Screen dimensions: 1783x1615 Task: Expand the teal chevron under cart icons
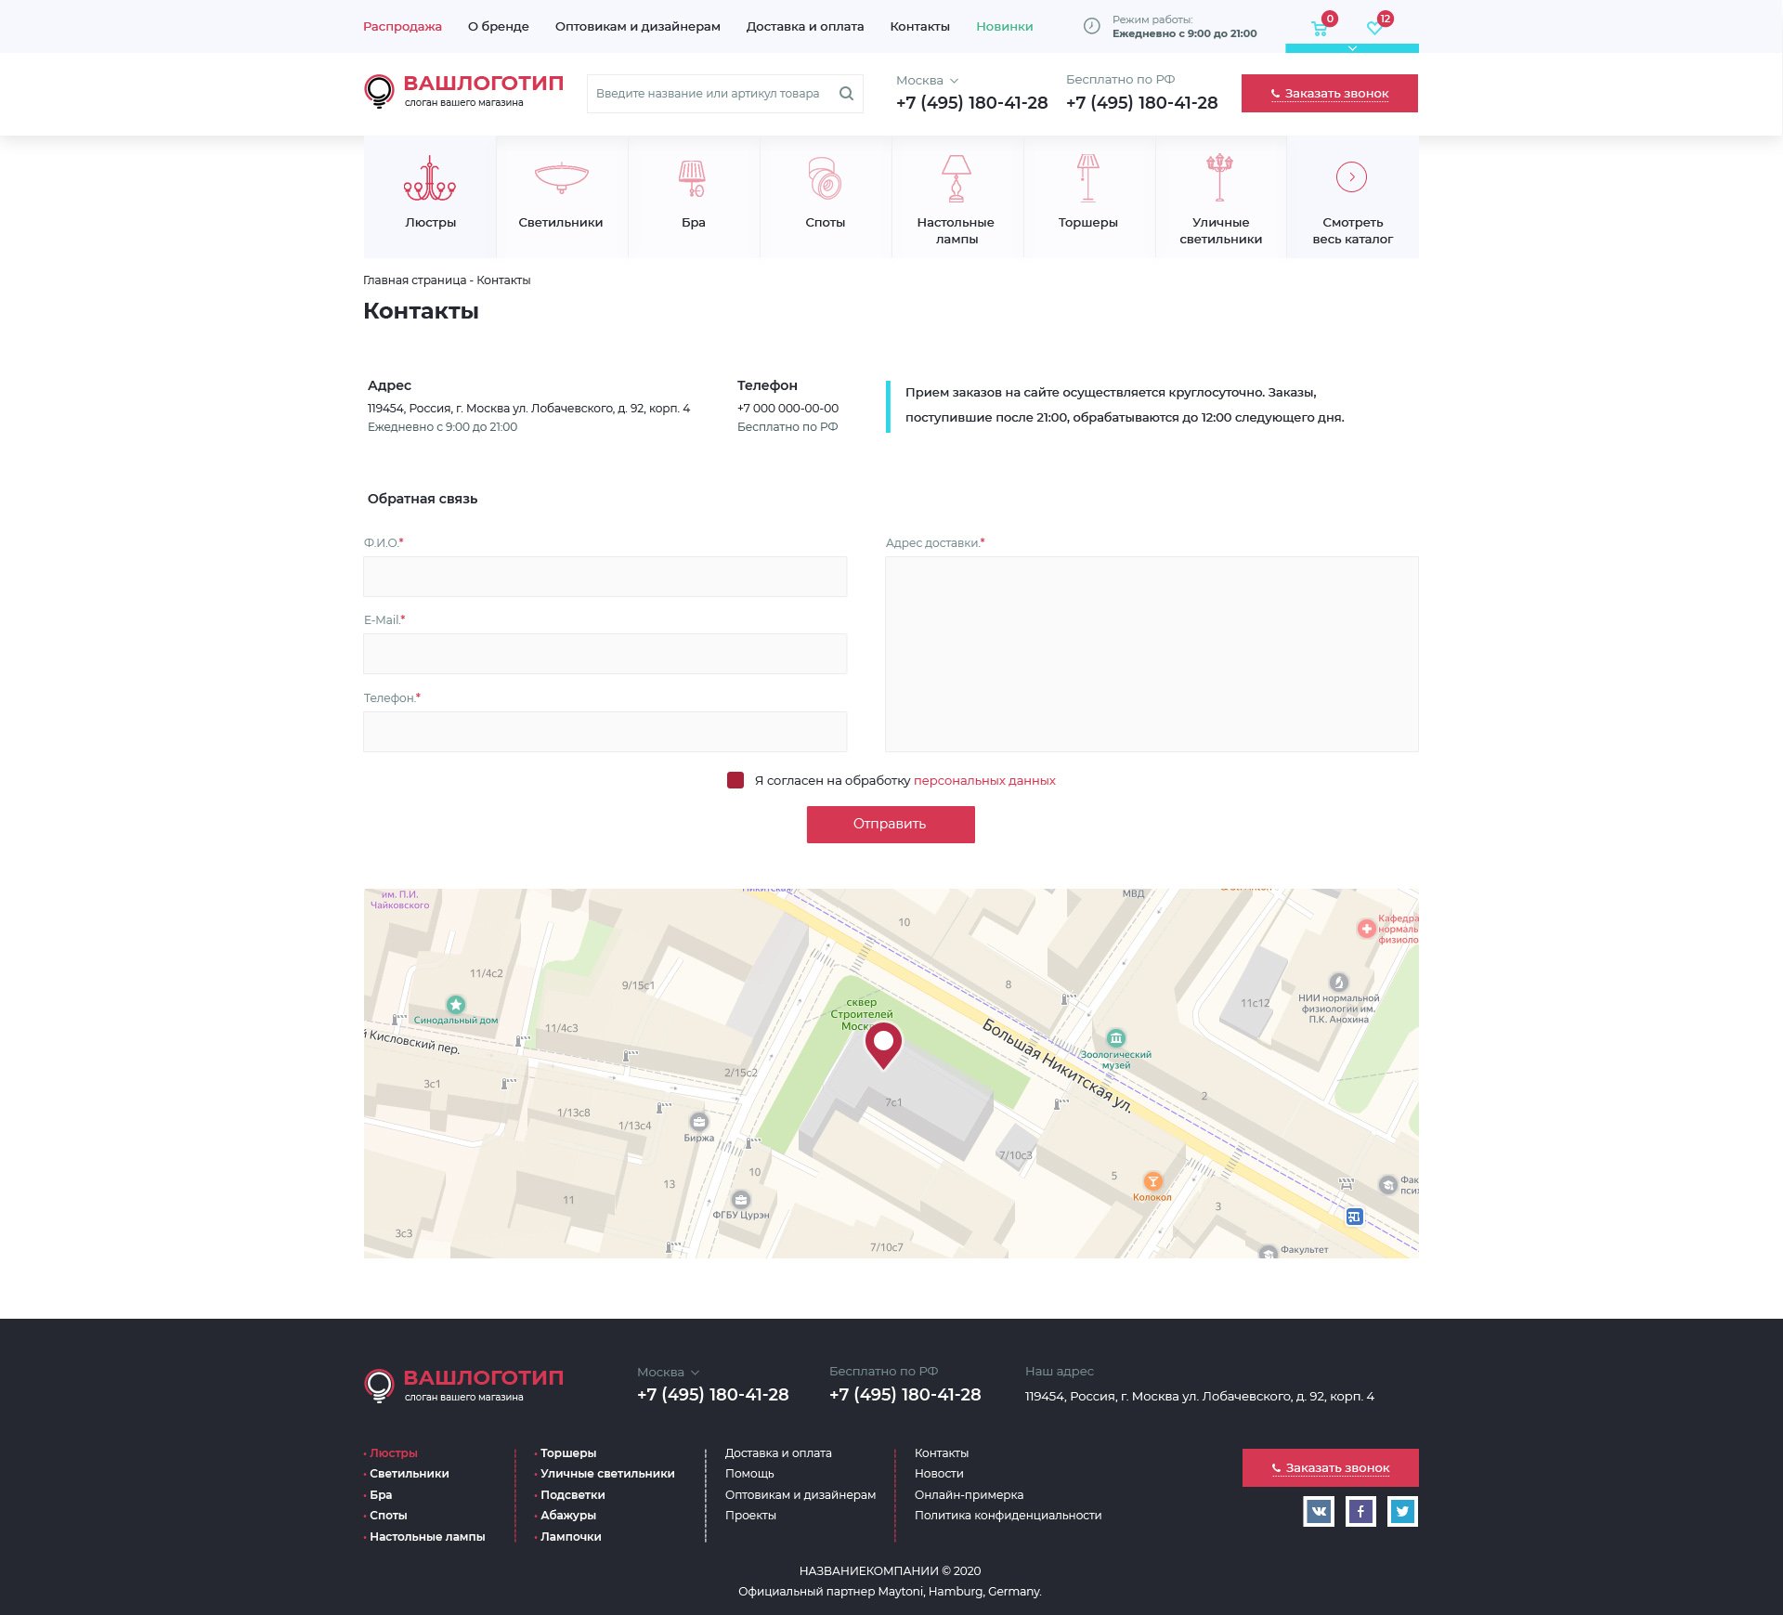pyautogui.click(x=1352, y=48)
